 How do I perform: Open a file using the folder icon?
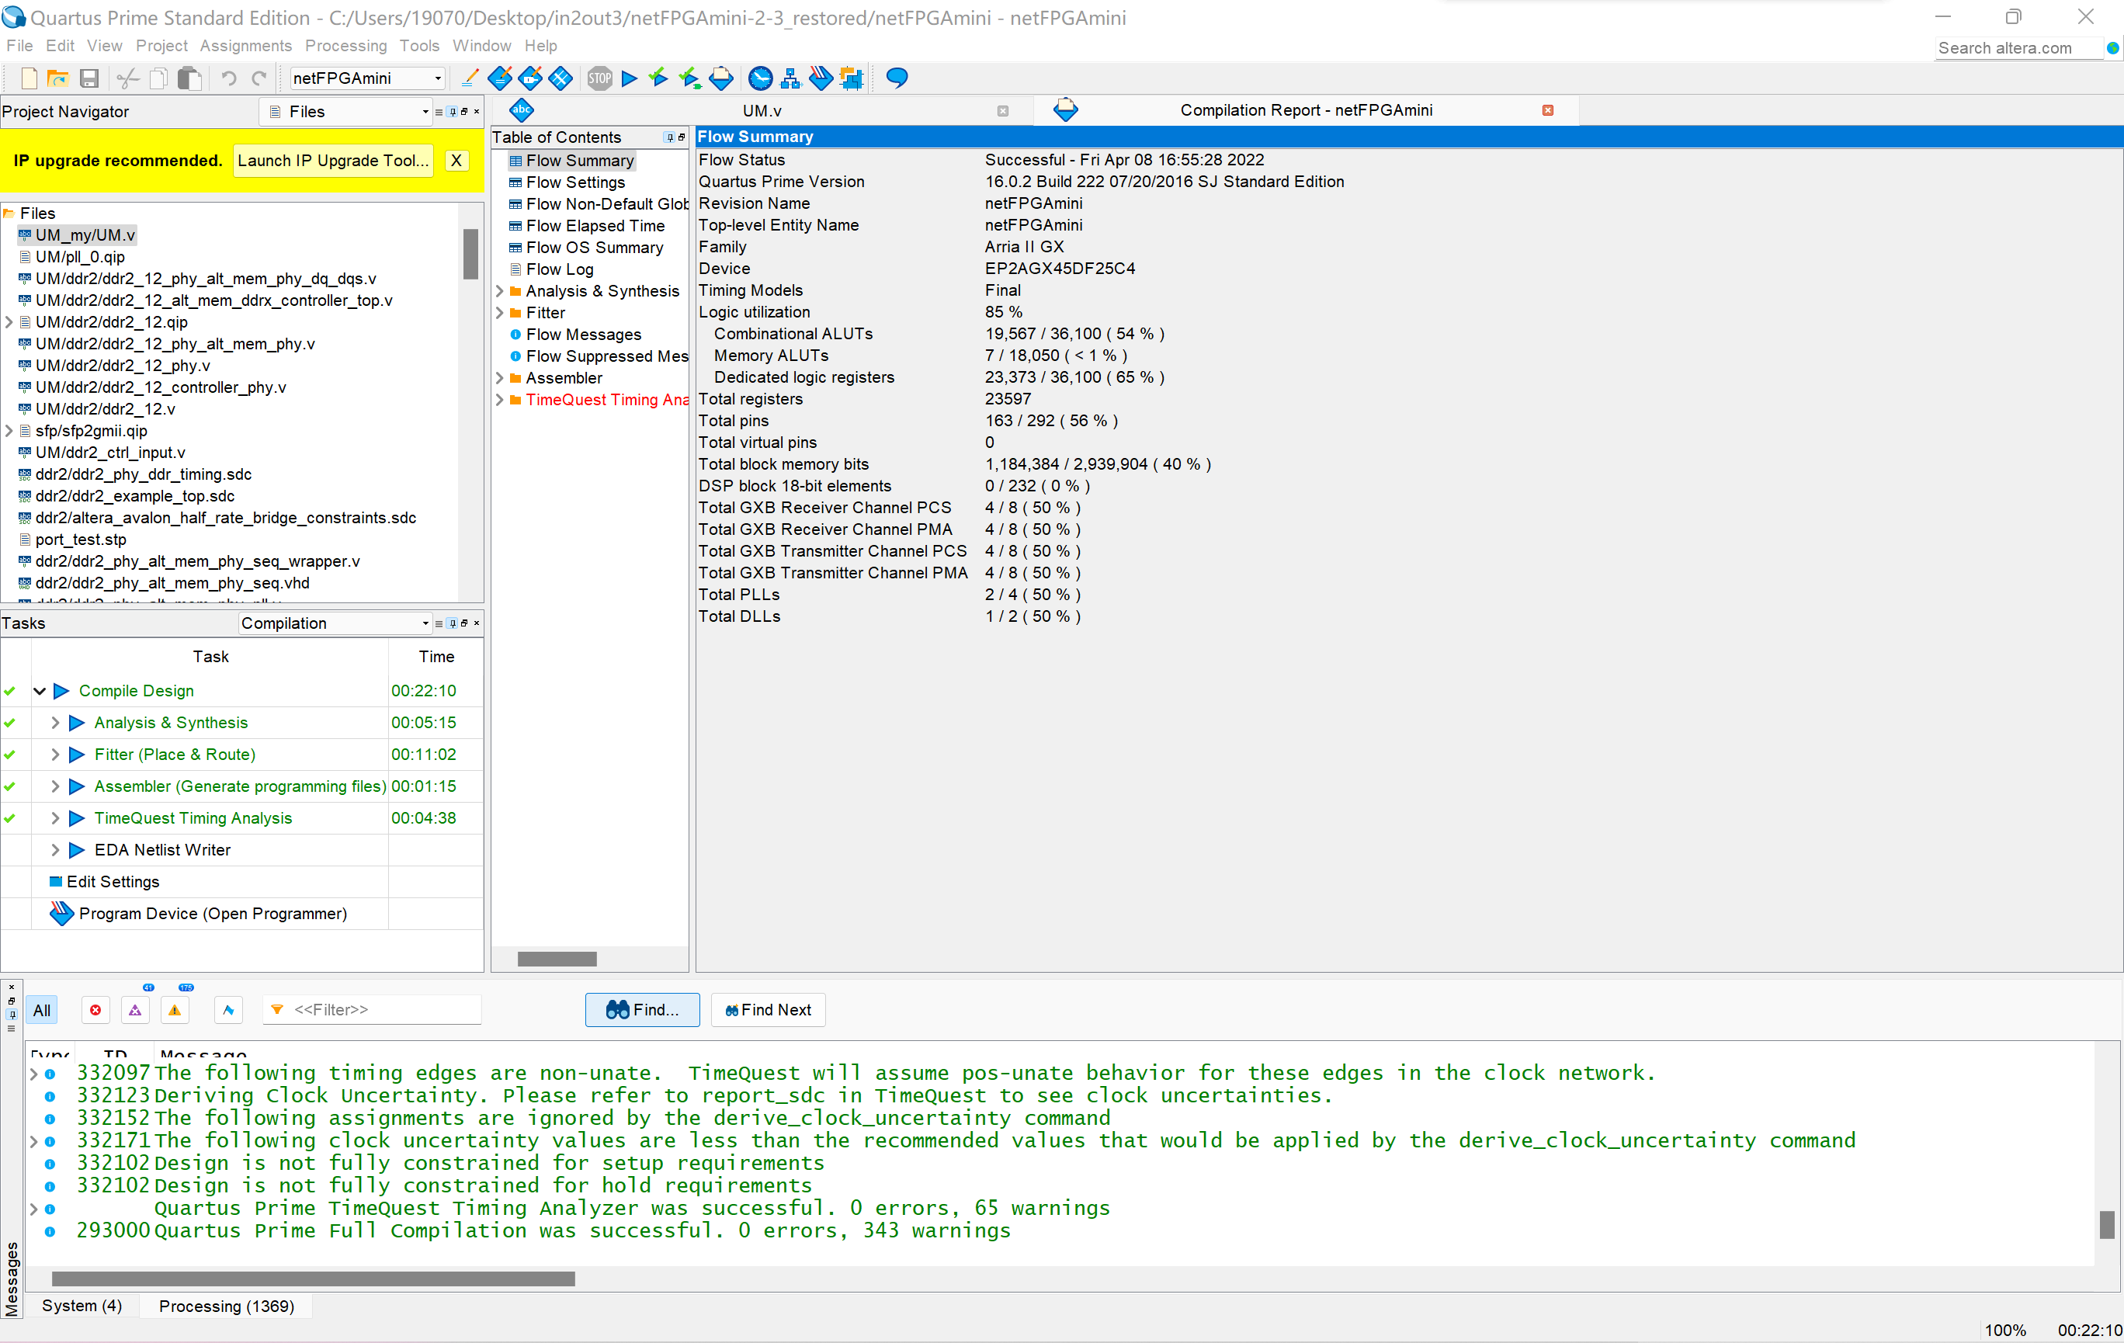pos(58,78)
